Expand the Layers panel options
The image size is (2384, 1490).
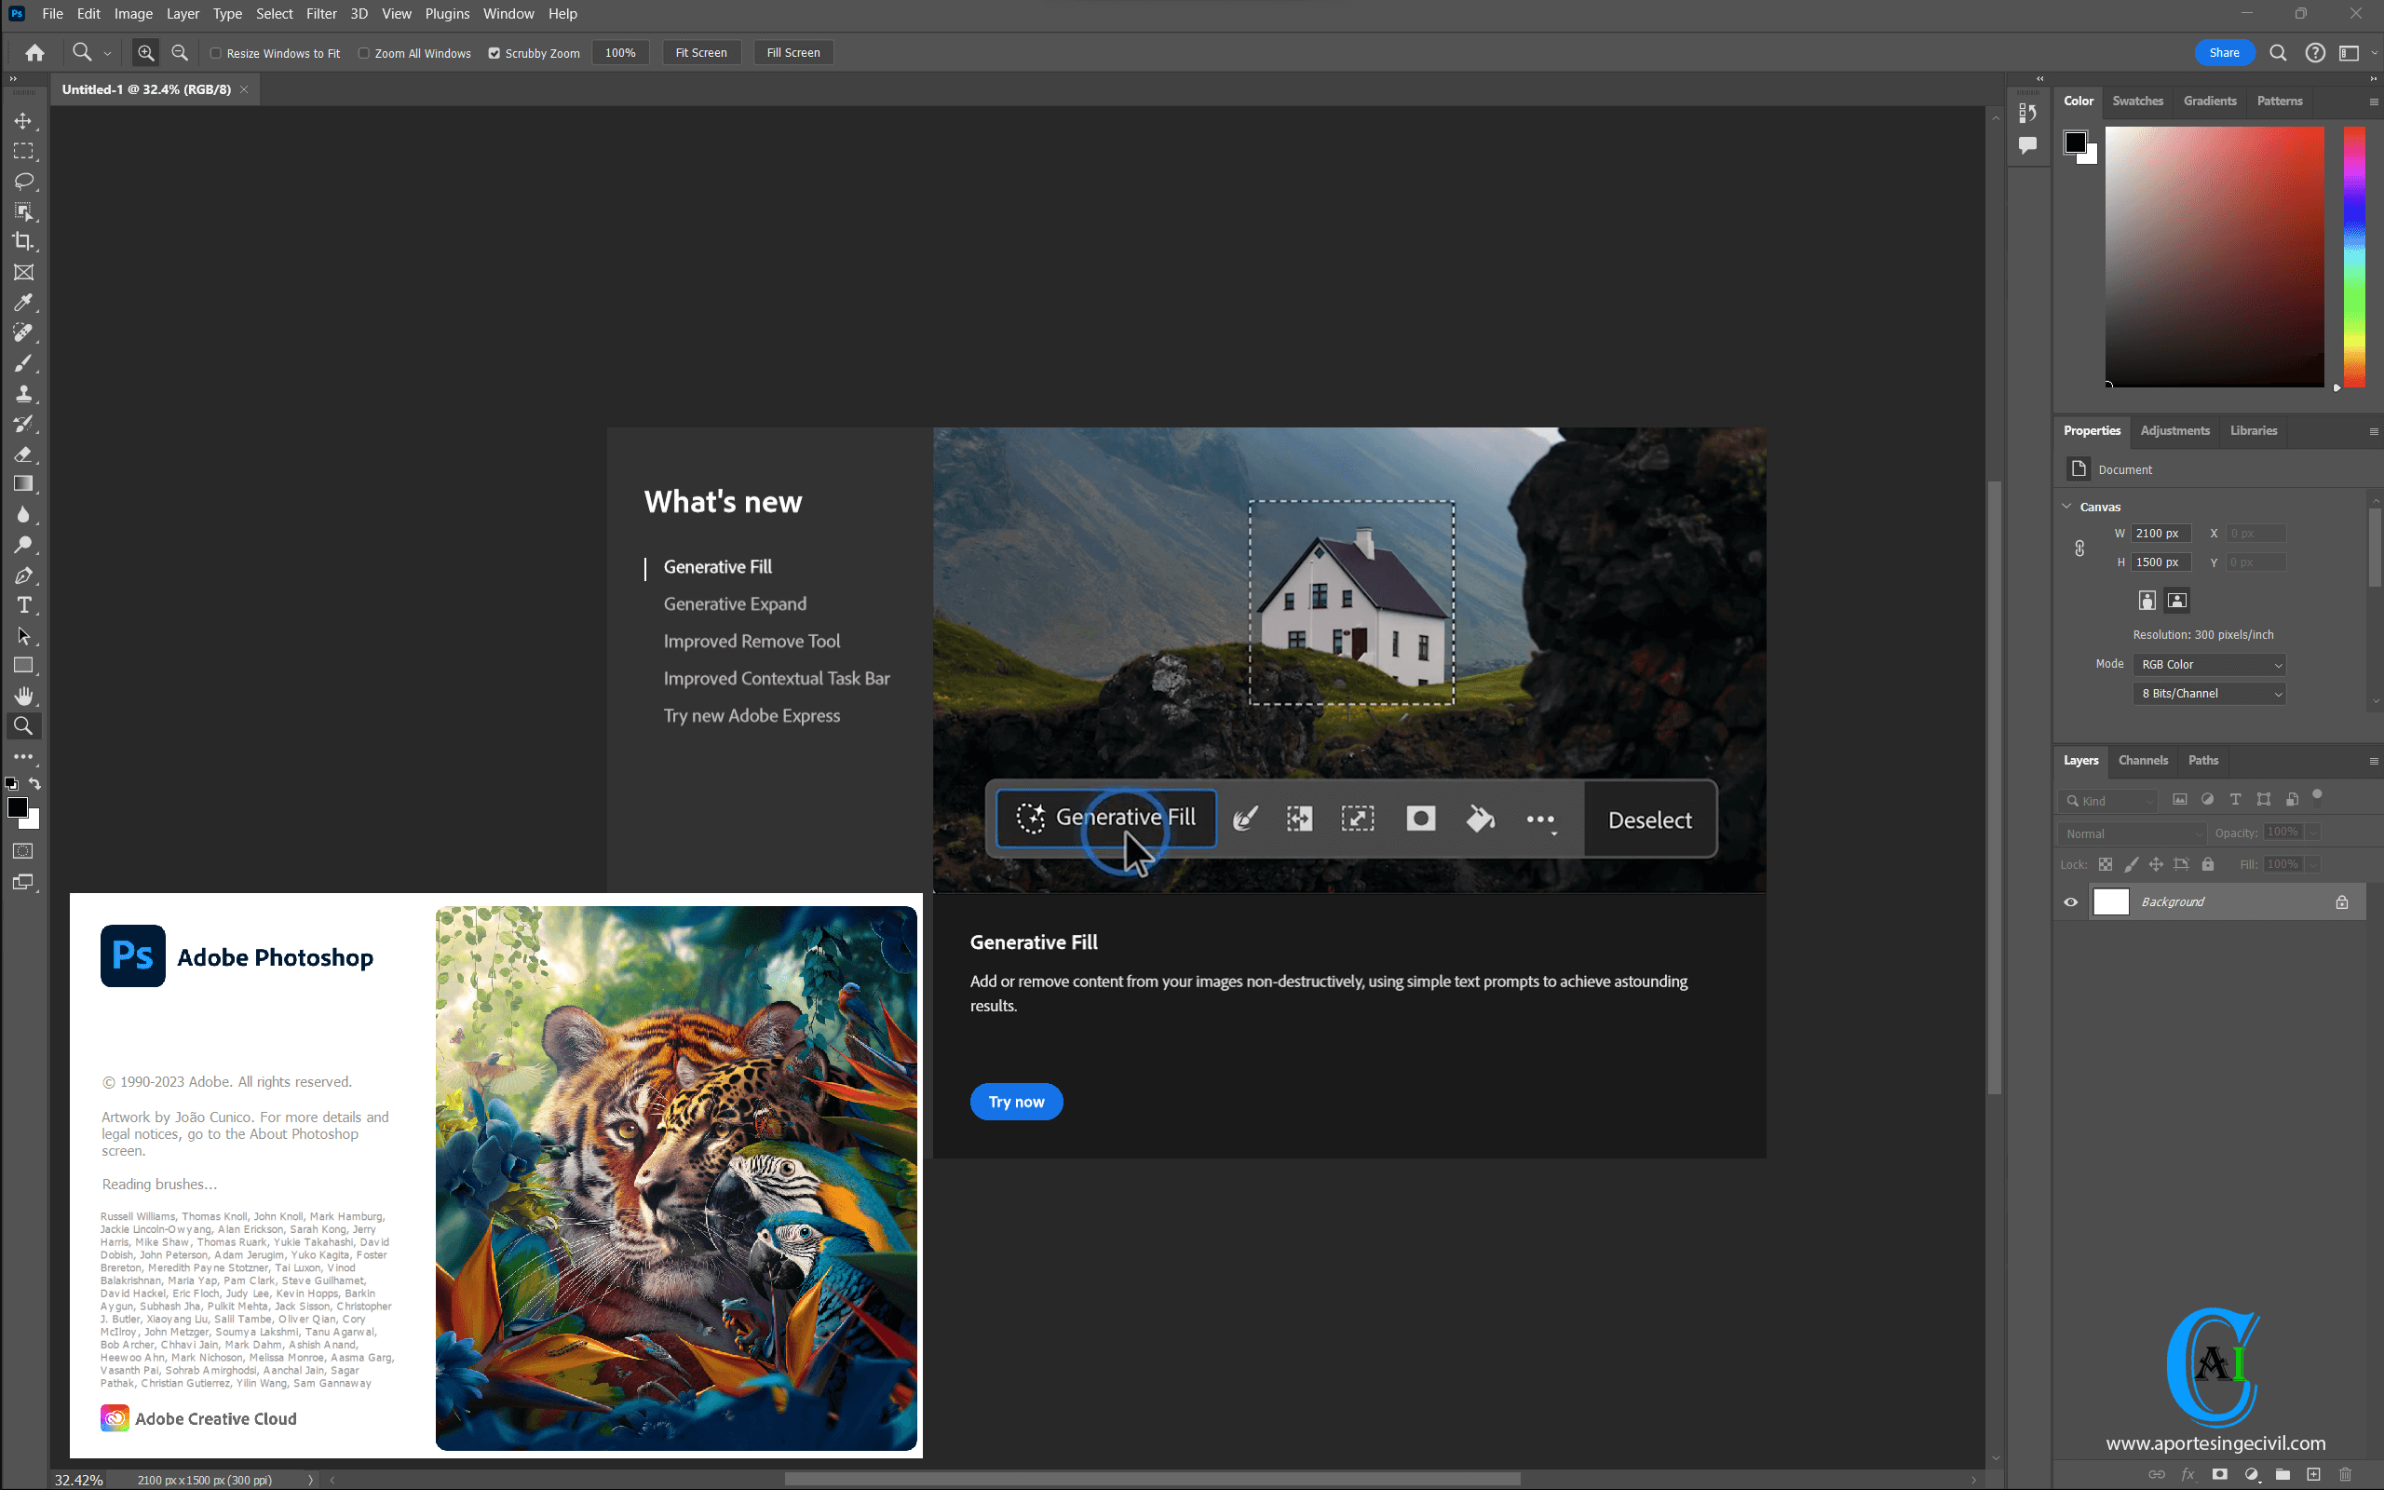point(2374,761)
